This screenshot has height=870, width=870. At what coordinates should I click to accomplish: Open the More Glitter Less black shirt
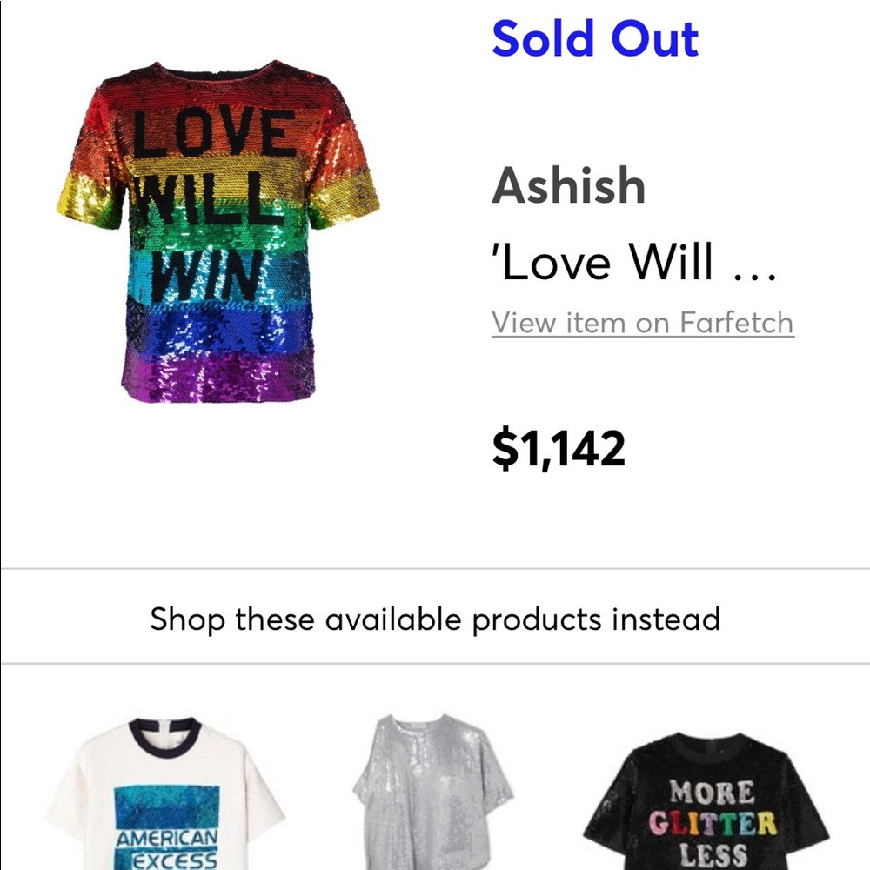tap(706, 800)
